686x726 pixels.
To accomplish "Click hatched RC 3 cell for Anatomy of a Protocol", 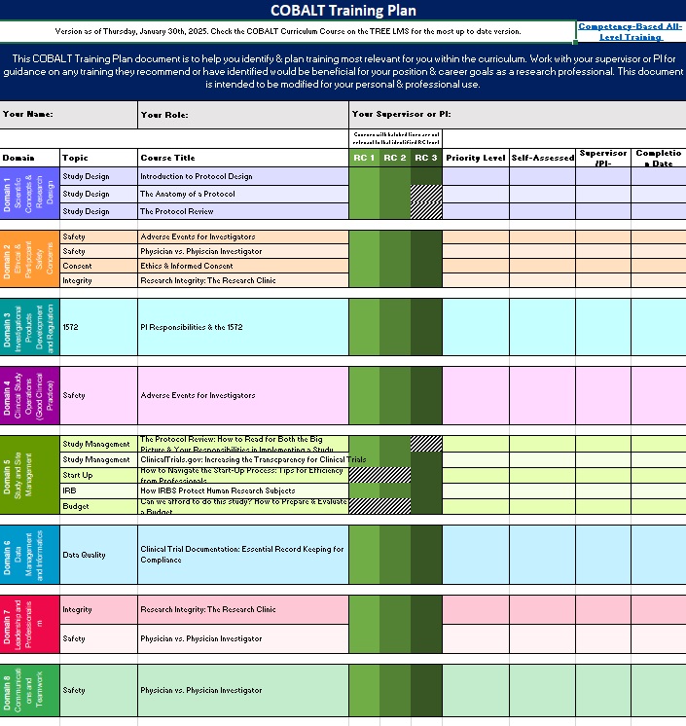I will (426, 194).
